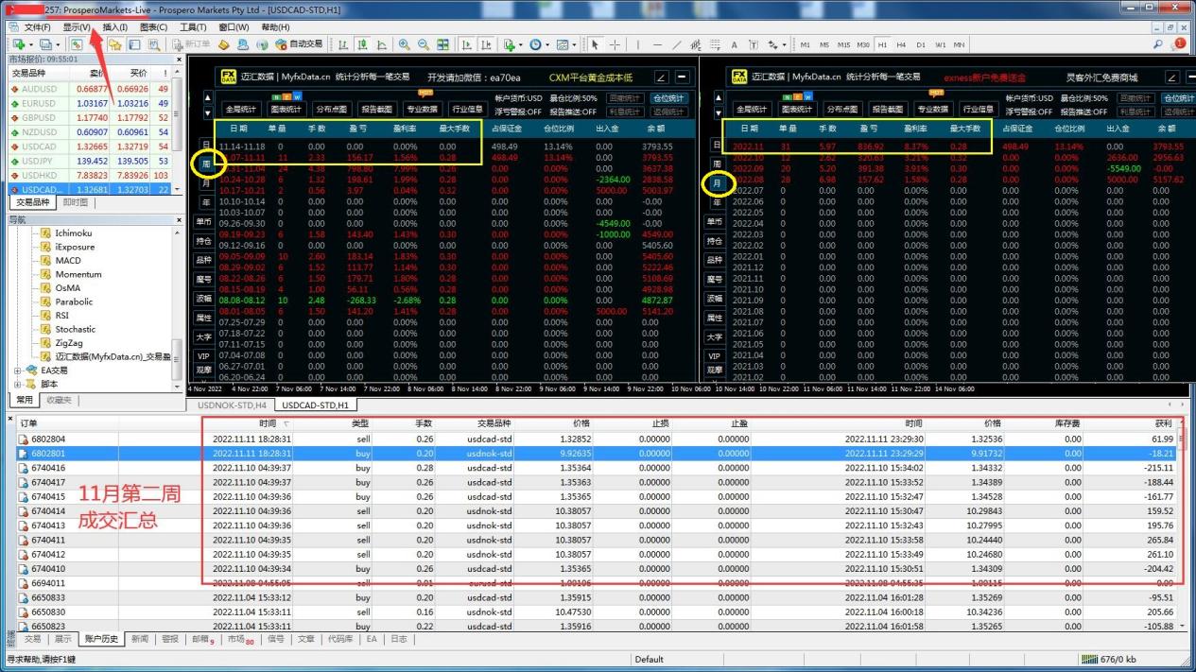Screen dimensions: 1196x672
Task: Select EURUSD row in Market Watch
Action: (90, 102)
